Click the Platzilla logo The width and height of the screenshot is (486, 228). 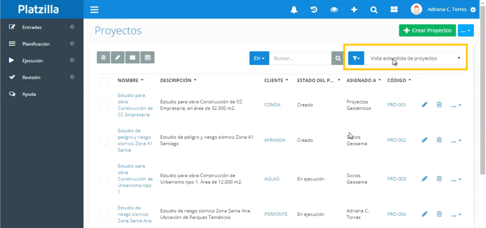[x=38, y=9]
